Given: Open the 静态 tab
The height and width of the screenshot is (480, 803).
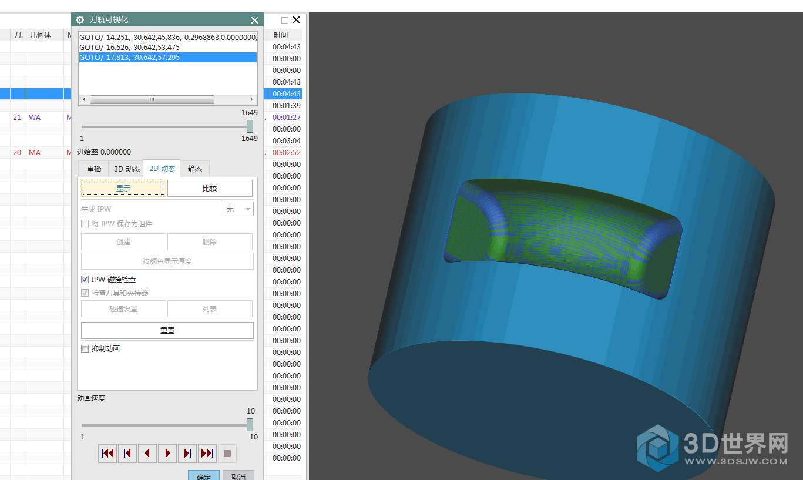Looking at the screenshot, I should 195,169.
